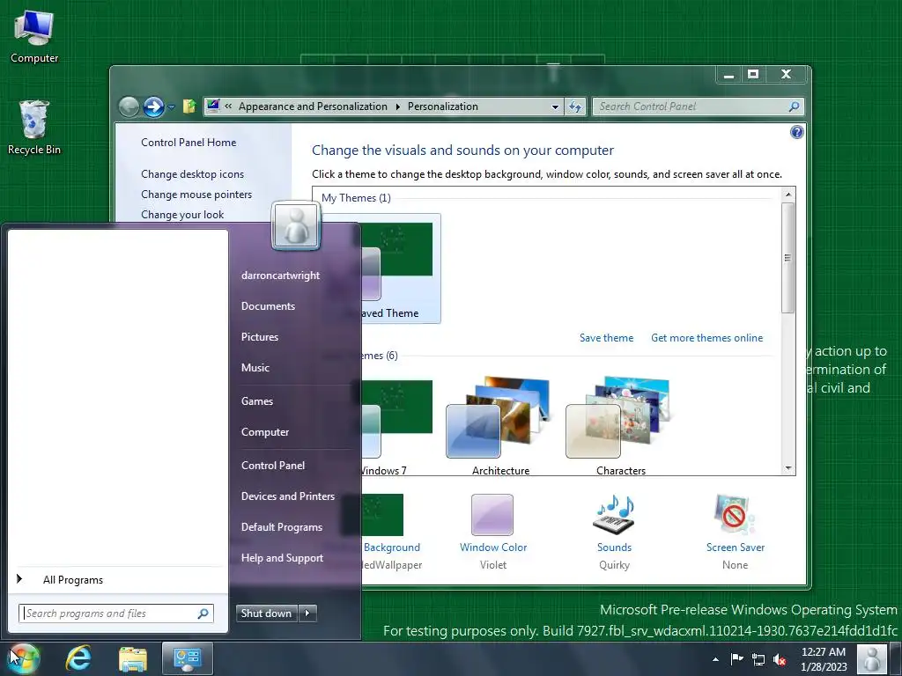Select the Architecture theme
The image size is (902, 676).
(x=500, y=427)
